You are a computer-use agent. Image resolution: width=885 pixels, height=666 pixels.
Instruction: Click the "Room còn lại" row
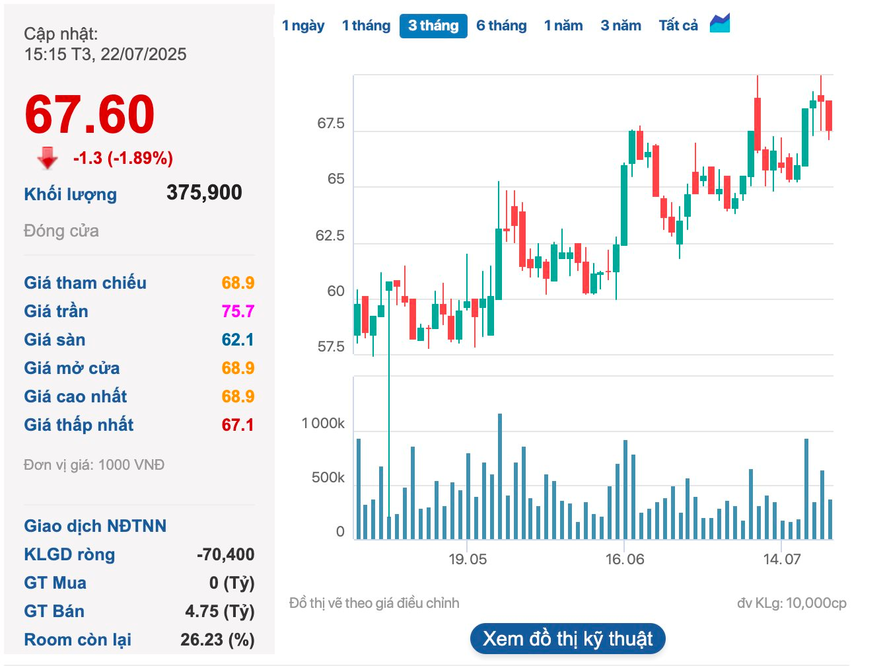coord(77,640)
